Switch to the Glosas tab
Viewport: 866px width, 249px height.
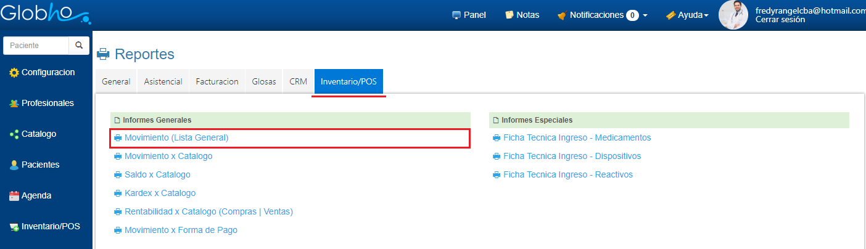click(264, 81)
